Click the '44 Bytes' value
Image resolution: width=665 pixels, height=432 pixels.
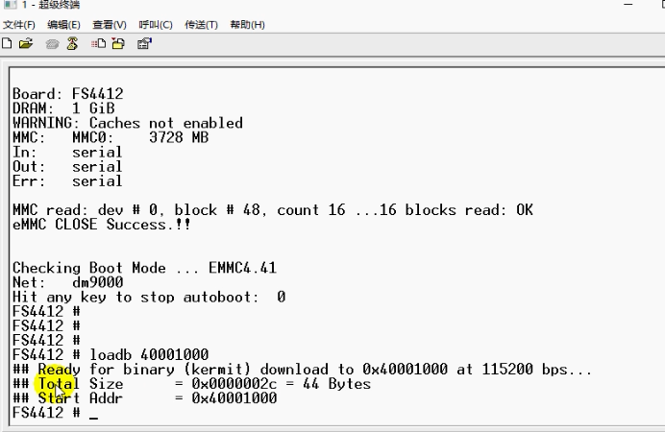(x=336, y=384)
